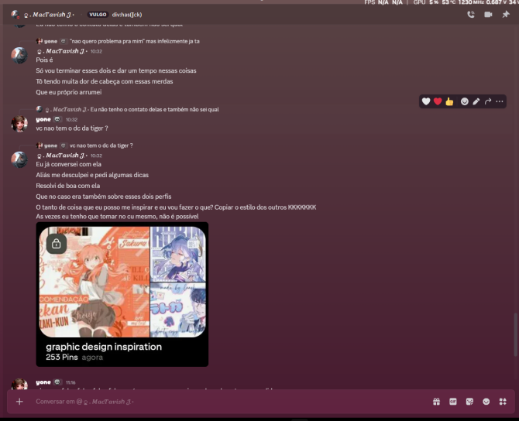Click MacTavish avatar next to 'Eu já conversei'
The height and width of the screenshot is (421, 519).
coord(19,159)
